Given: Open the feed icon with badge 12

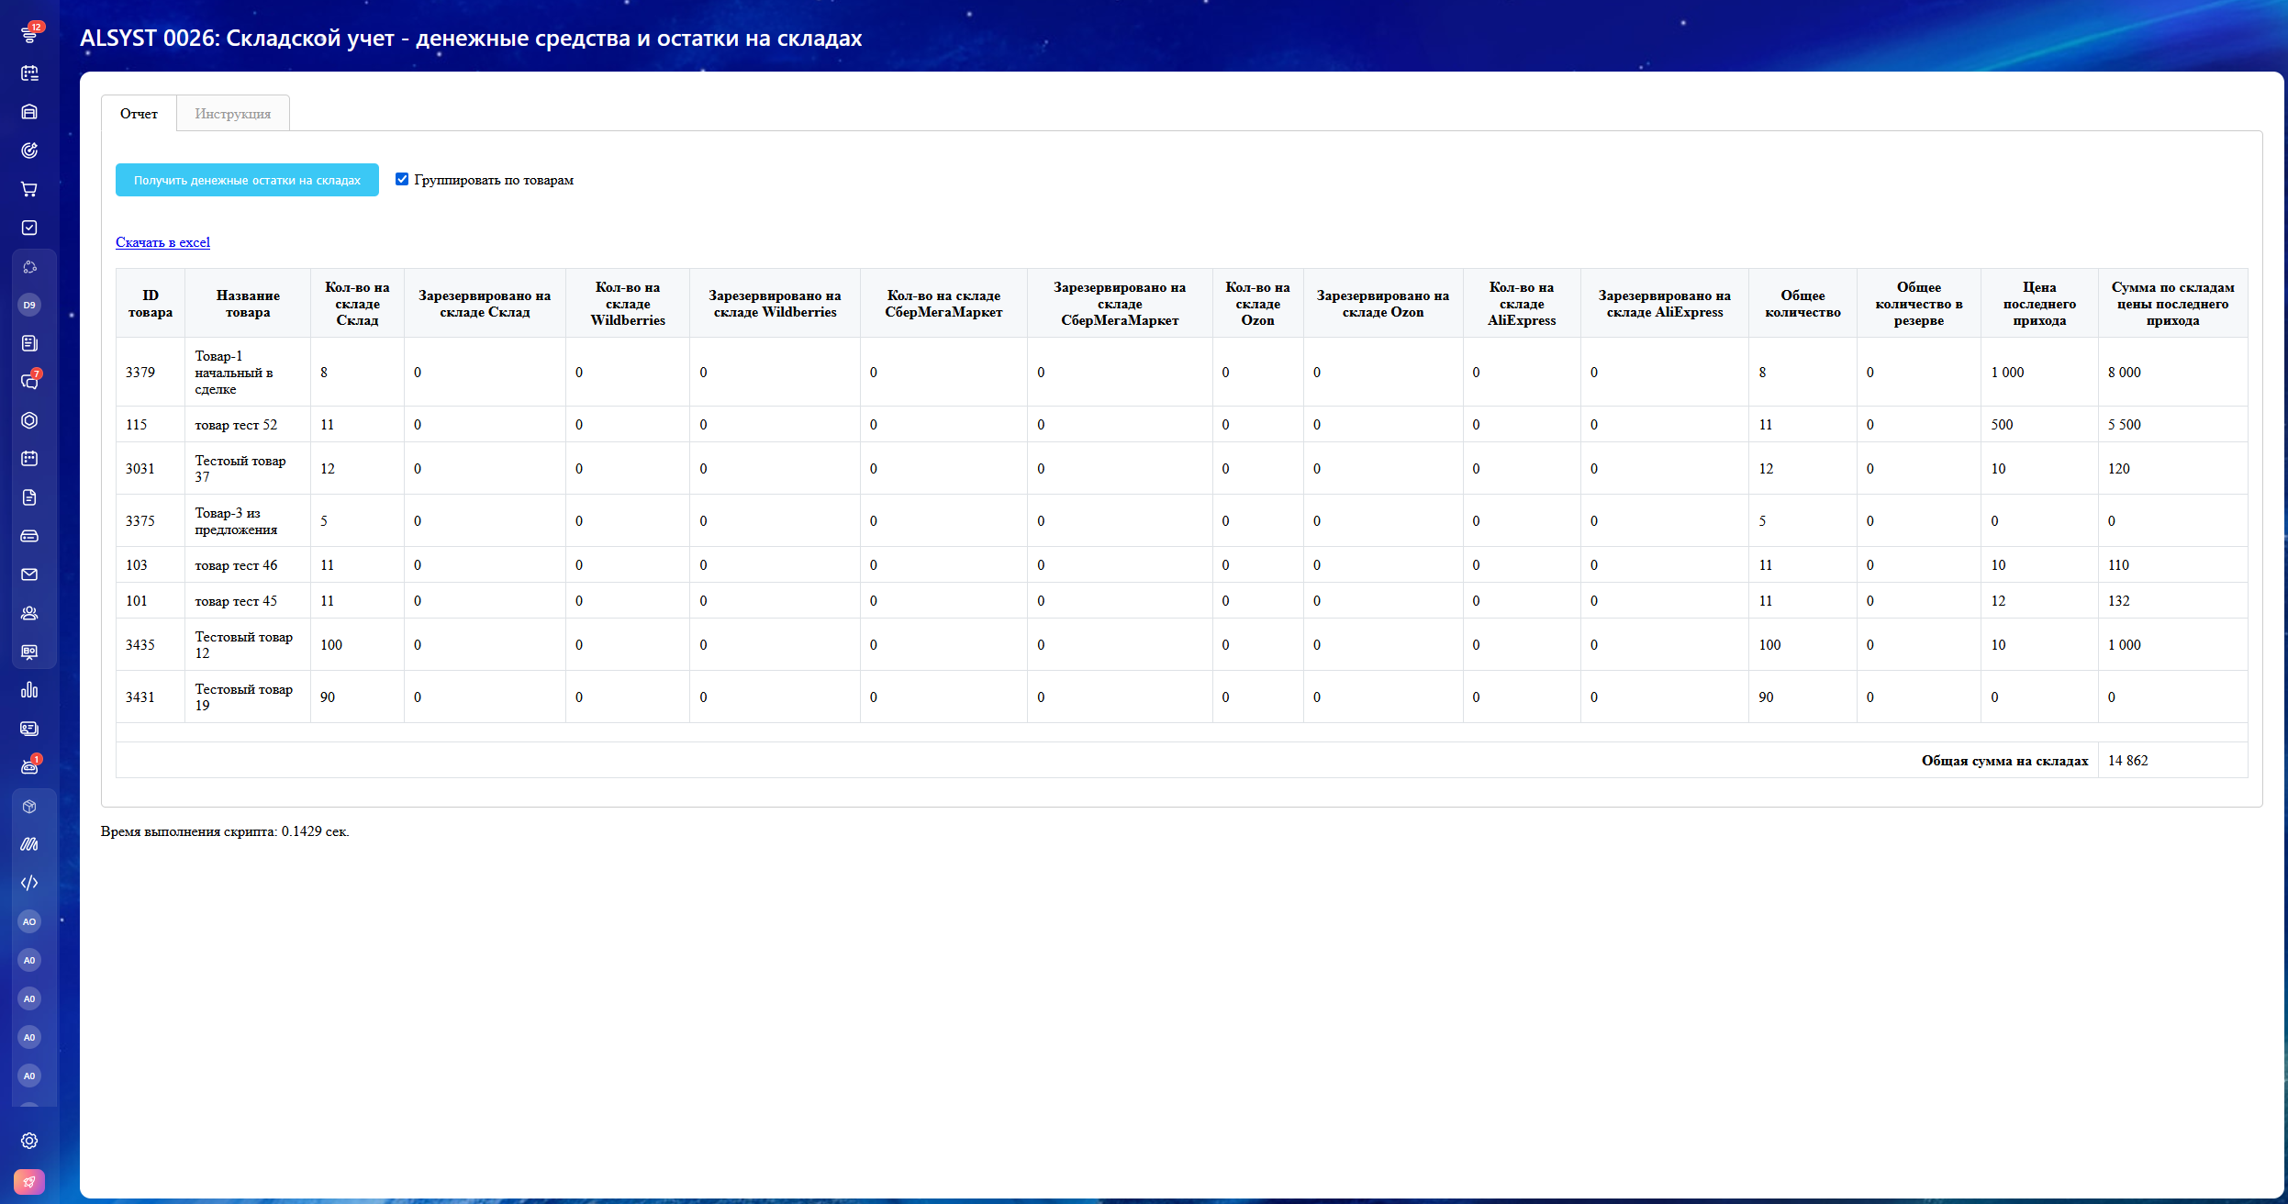Looking at the screenshot, I should click(x=29, y=35).
